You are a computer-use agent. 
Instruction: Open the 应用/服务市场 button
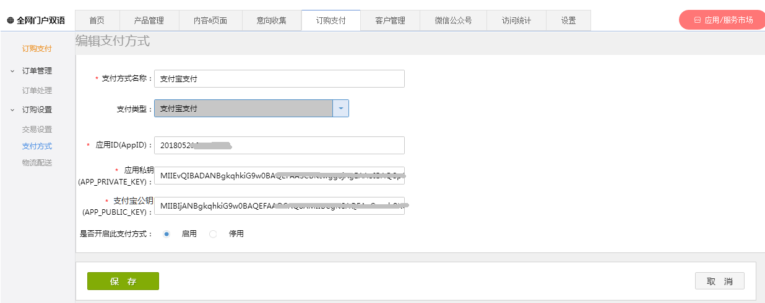click(x=723, y=20)
